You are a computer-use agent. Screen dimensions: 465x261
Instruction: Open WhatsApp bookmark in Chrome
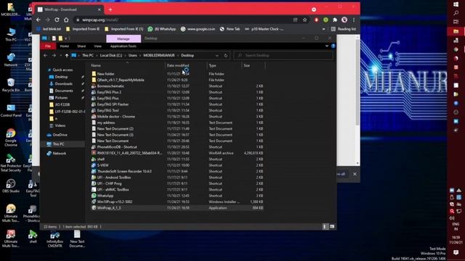(162, 29)
